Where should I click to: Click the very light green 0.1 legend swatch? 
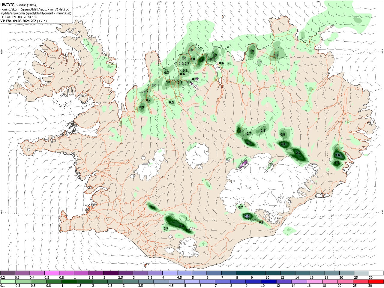coord(7,281)
